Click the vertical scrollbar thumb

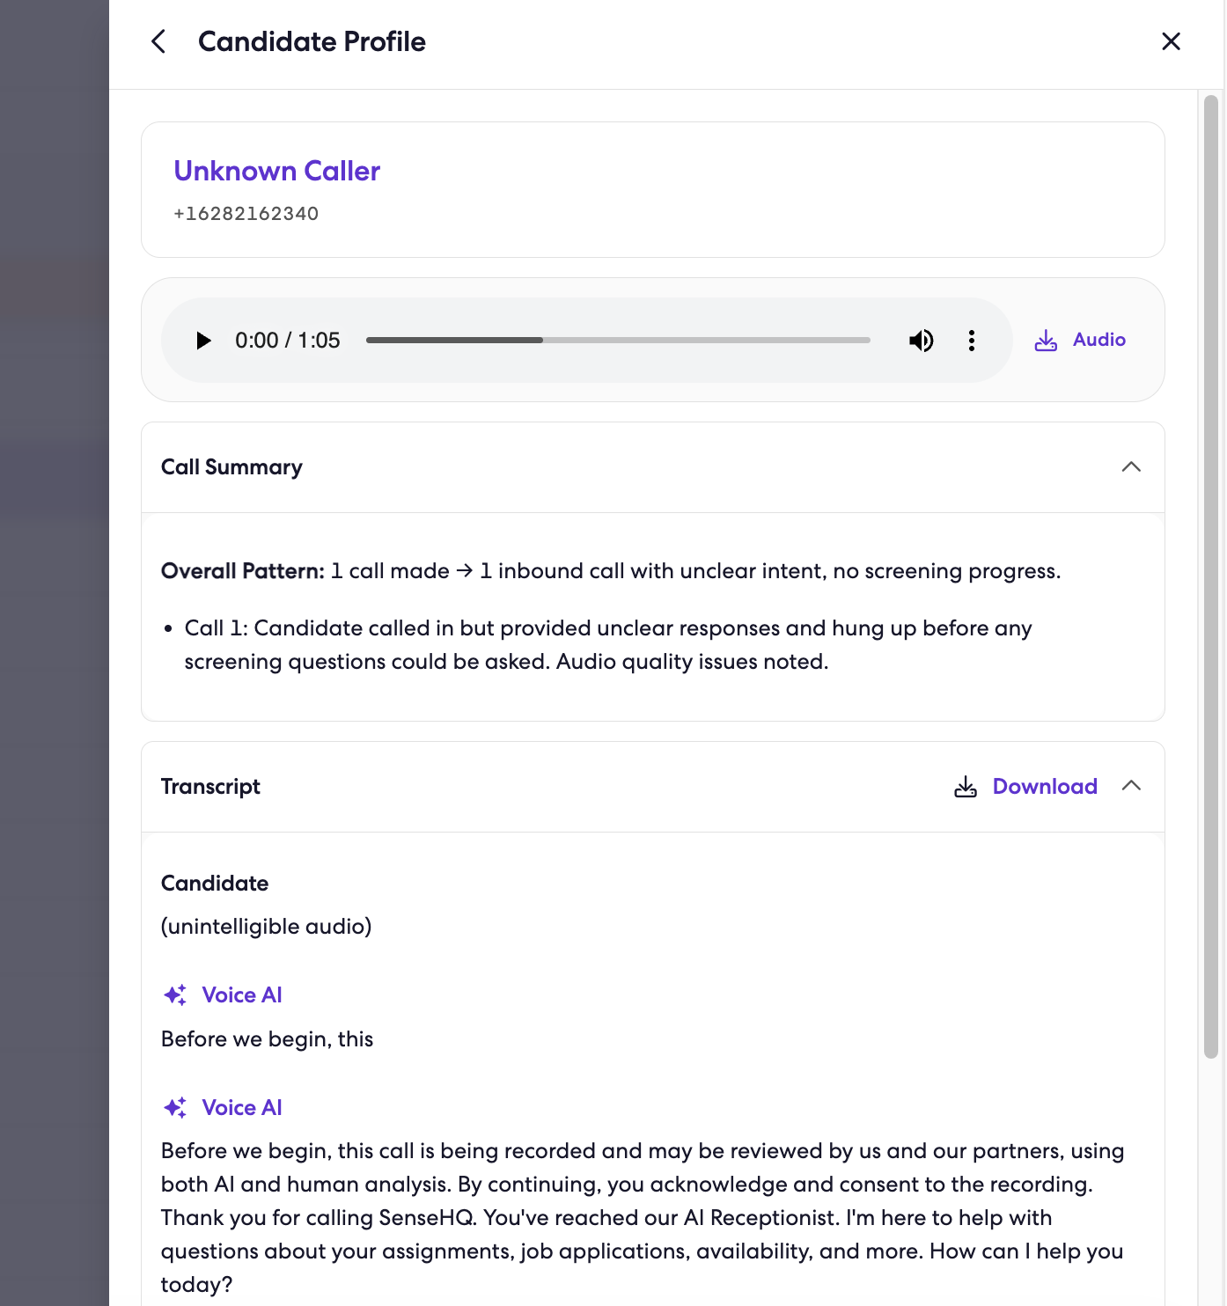[x=1211, y=576]
